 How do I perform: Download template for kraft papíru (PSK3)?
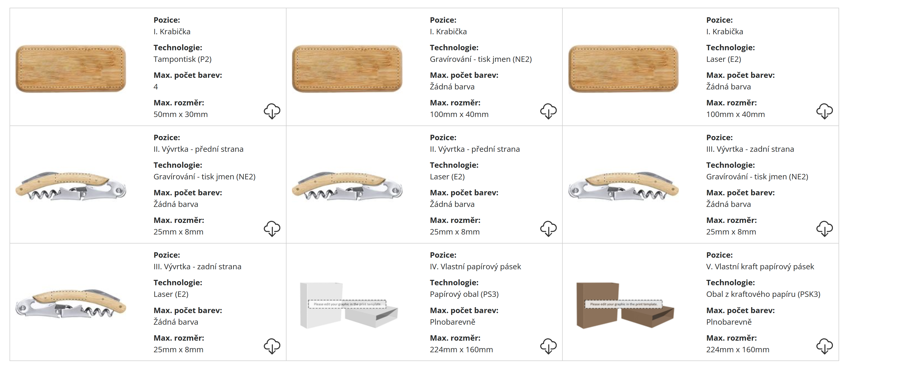[825, 346]
